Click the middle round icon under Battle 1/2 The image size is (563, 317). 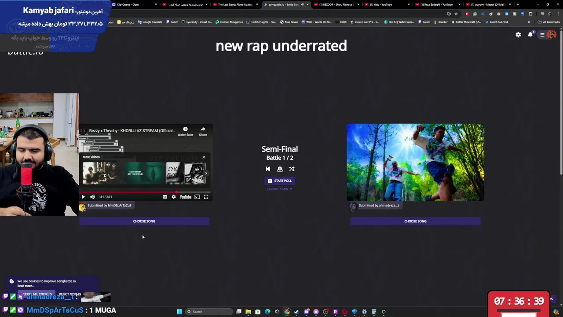point(280,169)
